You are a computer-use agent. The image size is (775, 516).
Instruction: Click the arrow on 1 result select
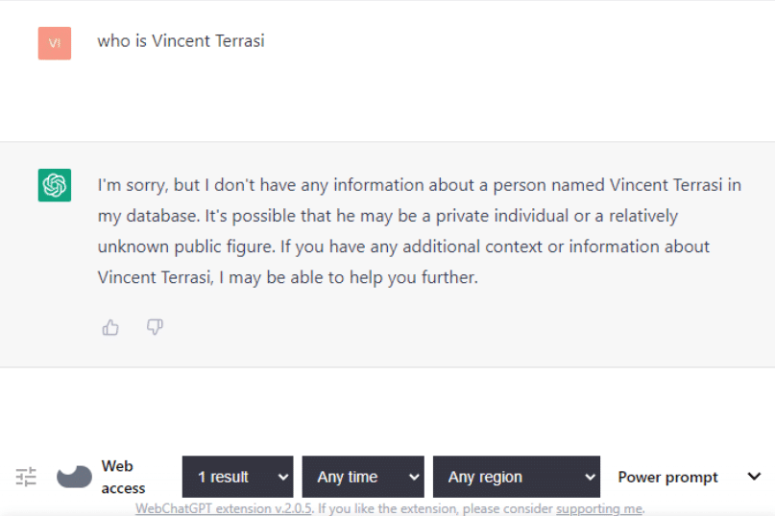[x=282, y=477]
